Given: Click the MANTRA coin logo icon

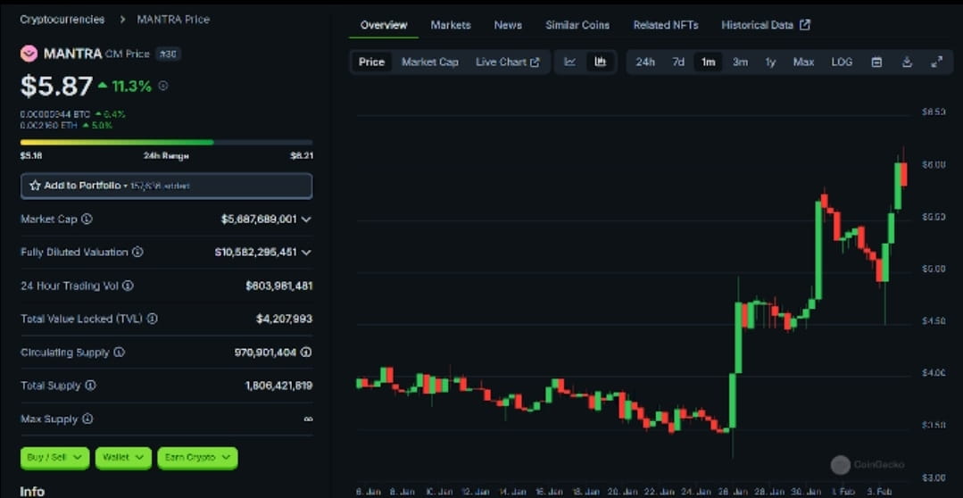Looking at the screenshot, I should coord(29,54).
